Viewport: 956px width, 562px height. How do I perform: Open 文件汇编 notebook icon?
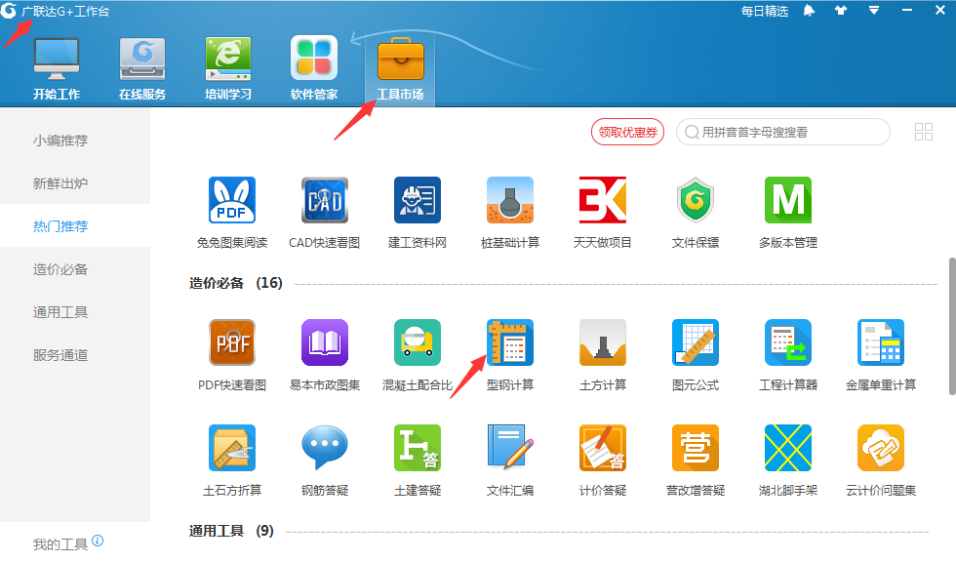click(509, 448)
